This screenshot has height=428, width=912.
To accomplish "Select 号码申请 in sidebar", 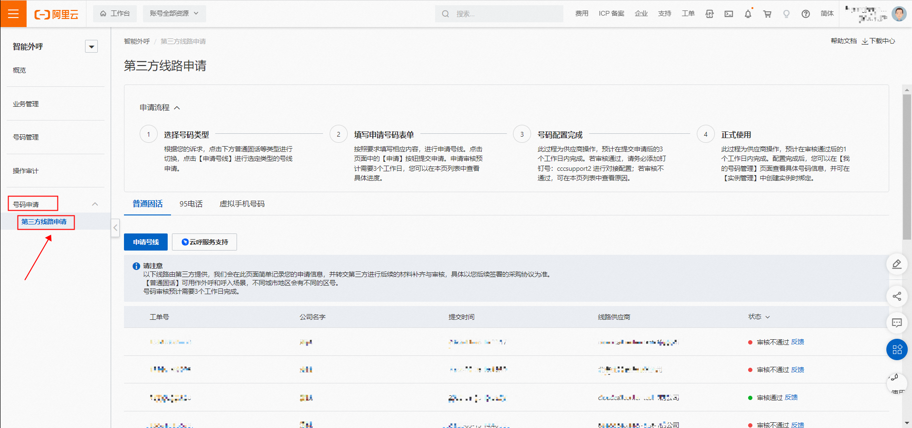I will pos(26,205).
